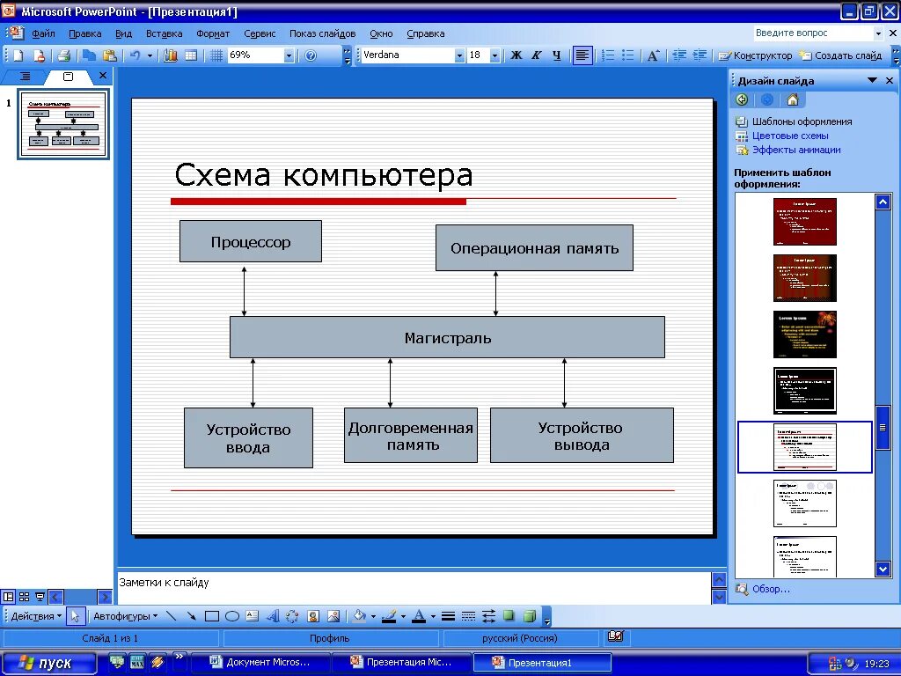Switch to normal view button
The width and height of the screenshot is (901, 676).
click(x=9, y=597)
